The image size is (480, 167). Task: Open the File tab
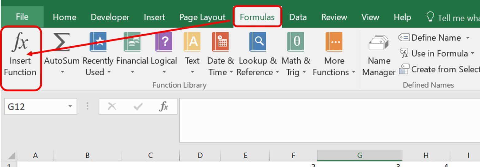[x=22, y=17]
